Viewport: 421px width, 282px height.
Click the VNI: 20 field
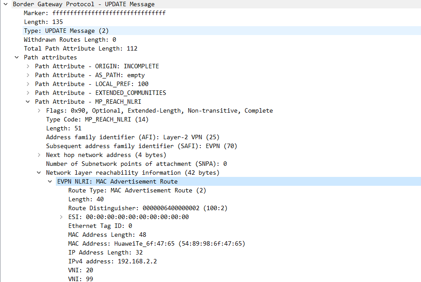pos(80,270)
